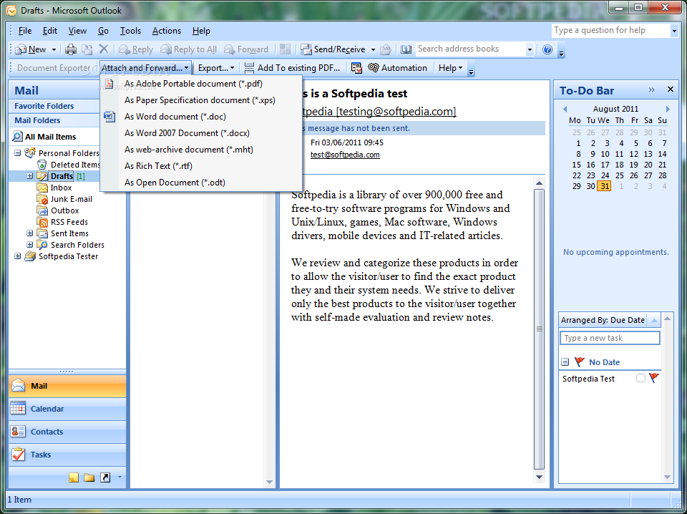Switch to the Tasks pane
Image resolution: width=687 pixels, height=514 pixels.
click(67, 455)
